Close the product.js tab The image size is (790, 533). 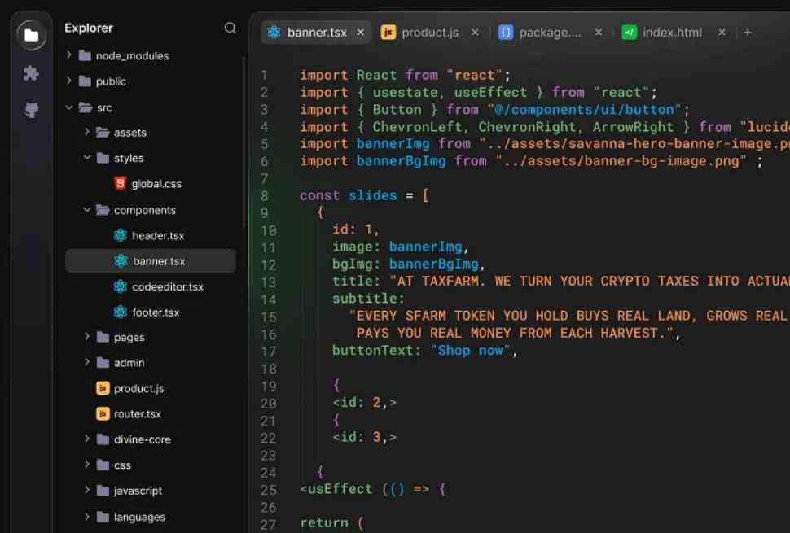[x=475, y=33]
